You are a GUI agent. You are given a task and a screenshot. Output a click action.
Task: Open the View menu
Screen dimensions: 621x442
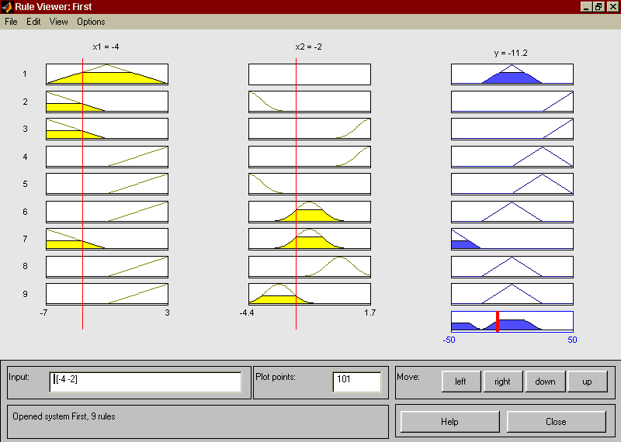click(59, 22)
